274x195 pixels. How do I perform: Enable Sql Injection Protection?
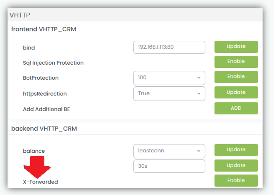pos(236,62)
